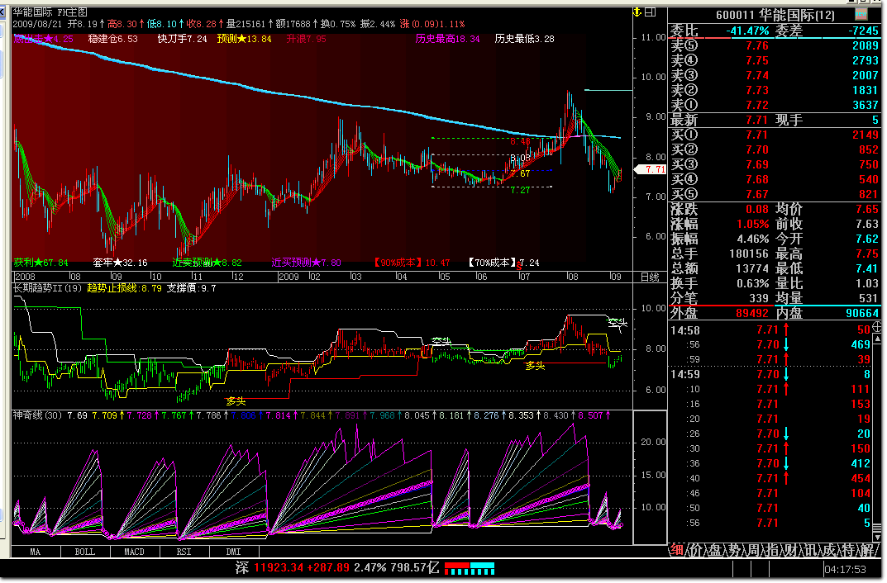Click the 14:58 tick trade row
This screenshot has height=583, width=887.
click(x=770, y=330)
